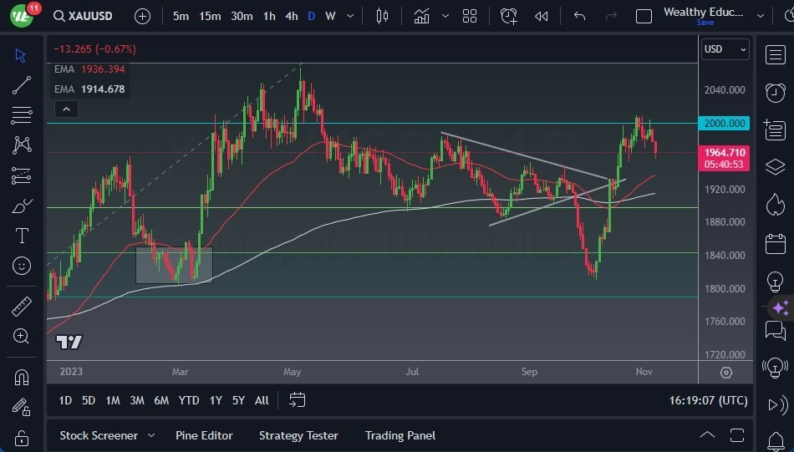The image size is (794, 452).
Task: Expand the indicator favorites dropdown arrow
Action: (445, 16)
